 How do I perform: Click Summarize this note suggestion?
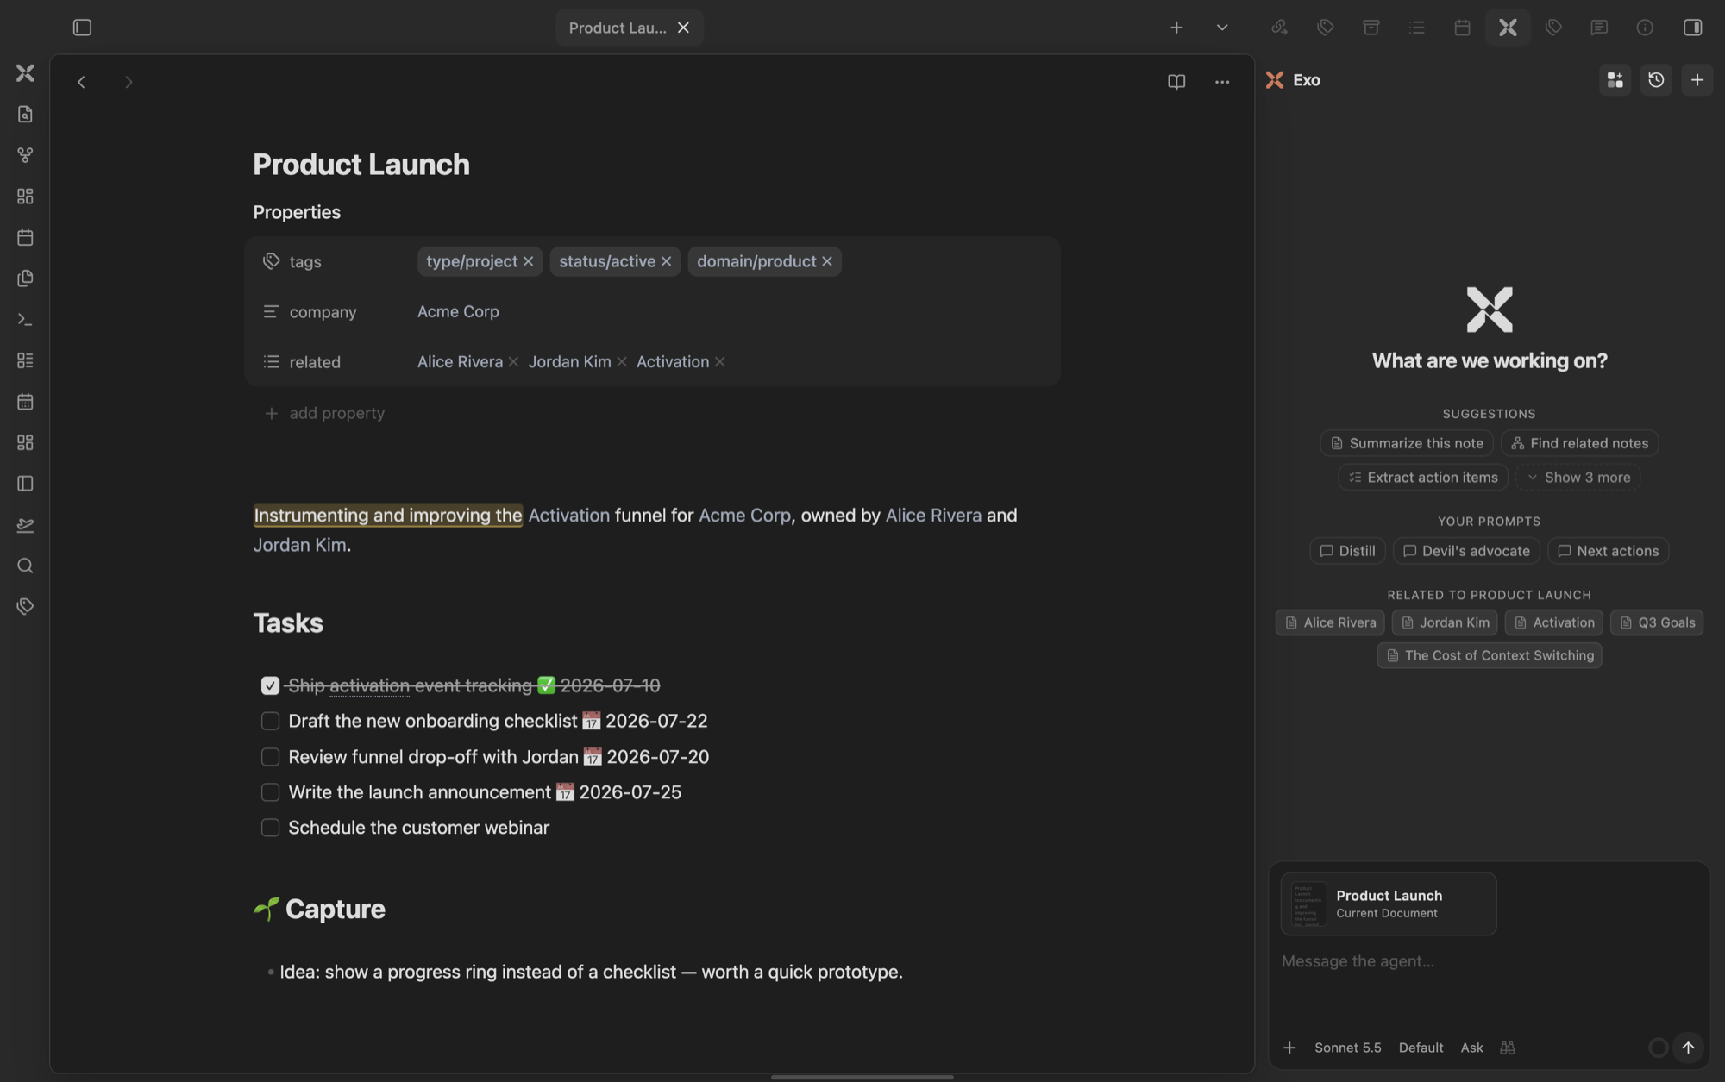pos(1406,443)
